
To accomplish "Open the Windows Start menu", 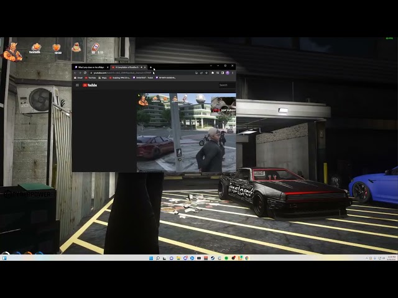I will tap(151, 258).
